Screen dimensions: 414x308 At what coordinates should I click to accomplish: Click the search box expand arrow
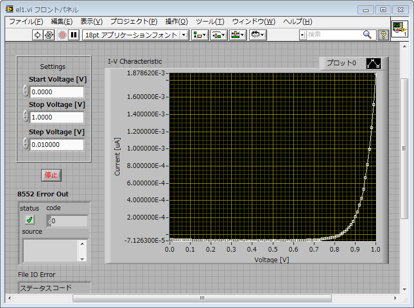(302, 35)
